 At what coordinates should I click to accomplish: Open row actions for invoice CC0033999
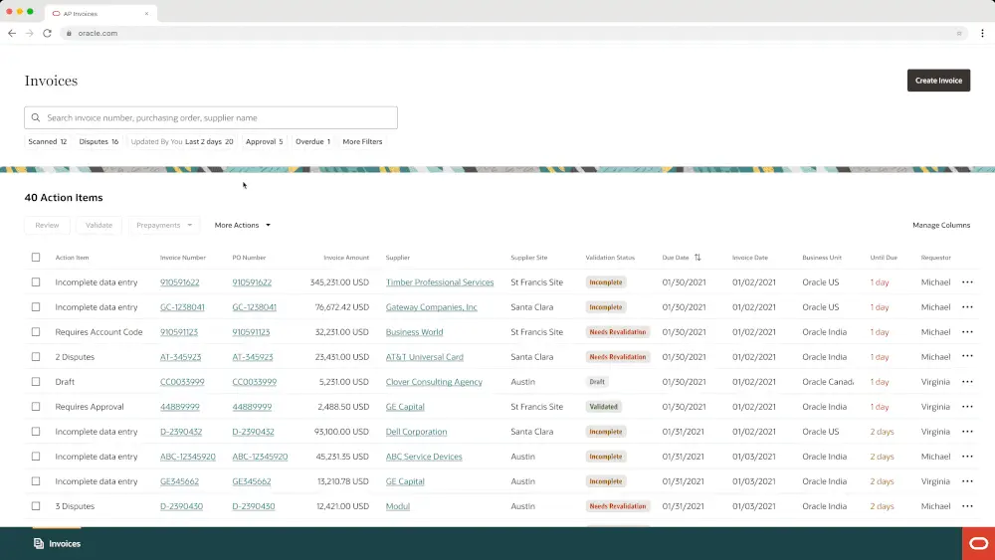pyautogui.click(x=967, y=382)
